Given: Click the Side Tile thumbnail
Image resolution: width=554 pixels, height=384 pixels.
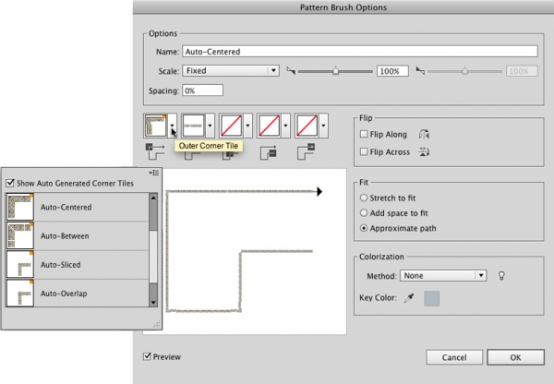Looking at the screenshot, I should point(194,126).
